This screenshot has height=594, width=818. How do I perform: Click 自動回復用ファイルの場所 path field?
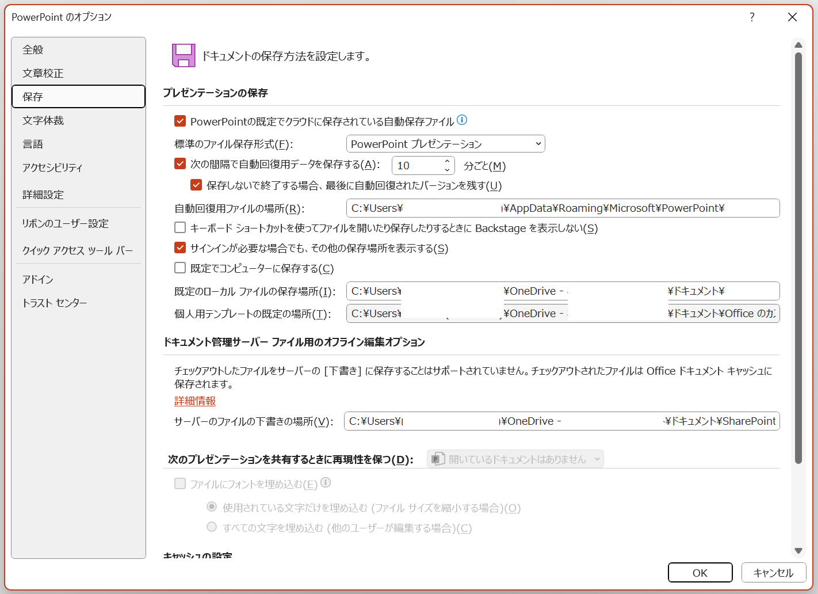tap(563, 208)
